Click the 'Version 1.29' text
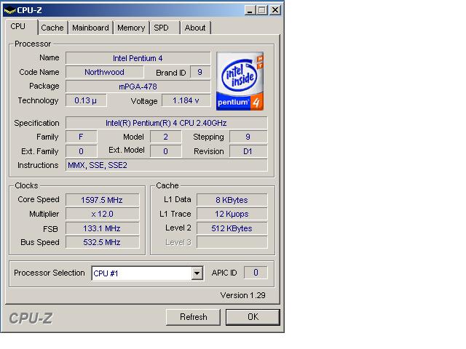The width and height of the screenshot is (466, 349). pos(242,295)
